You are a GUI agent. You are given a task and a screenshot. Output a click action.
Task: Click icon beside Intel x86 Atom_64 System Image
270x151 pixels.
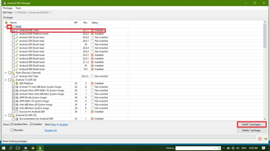pos(17,105)
